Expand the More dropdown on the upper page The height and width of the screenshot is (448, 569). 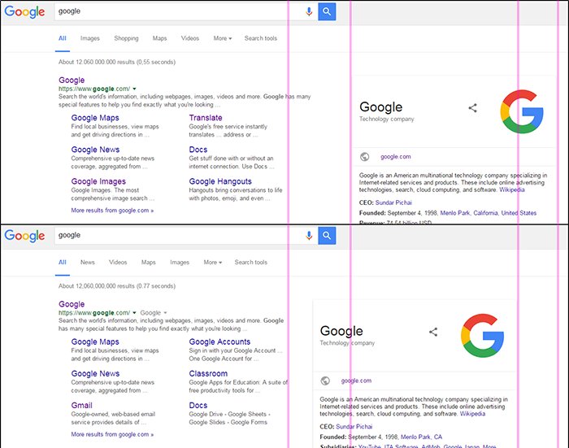222,38
